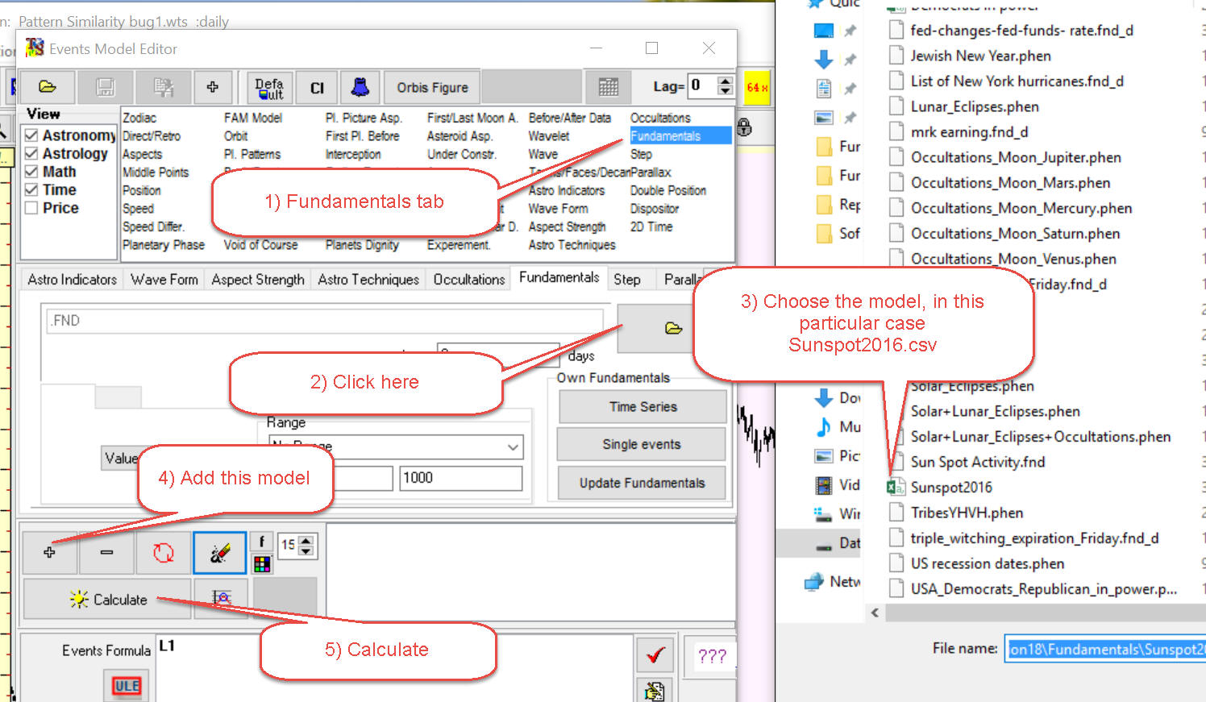
Task: Increase the Lag value with up arrow
Action: (726, 81)
